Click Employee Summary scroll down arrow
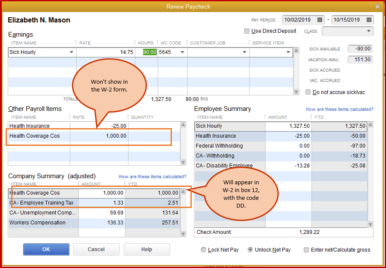Image resolution: width=386 pixels, height=268 pixels. point(370,224)
